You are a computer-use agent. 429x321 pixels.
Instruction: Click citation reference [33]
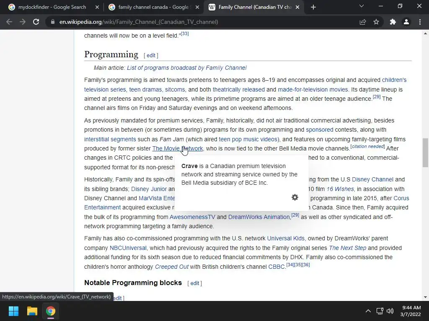[185, 33]
